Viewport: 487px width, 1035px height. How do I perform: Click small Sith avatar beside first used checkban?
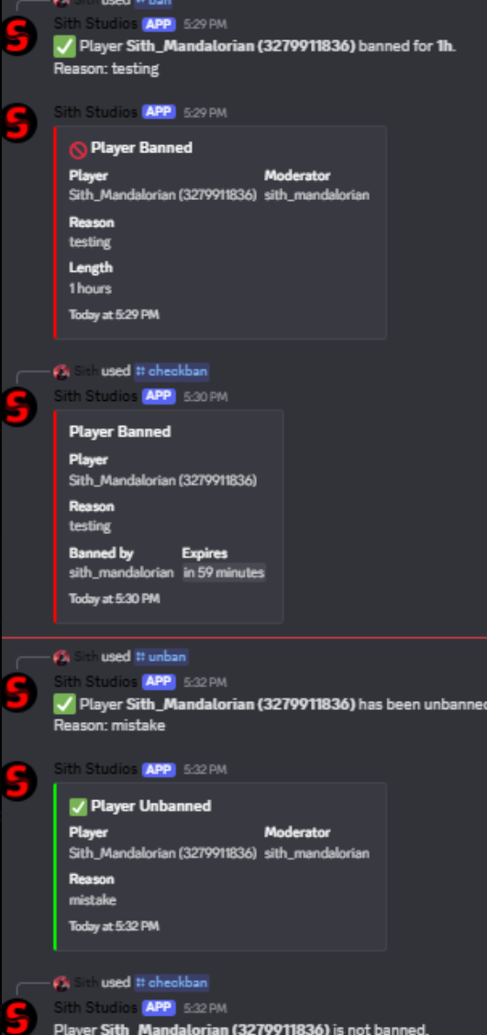[61, 372]
